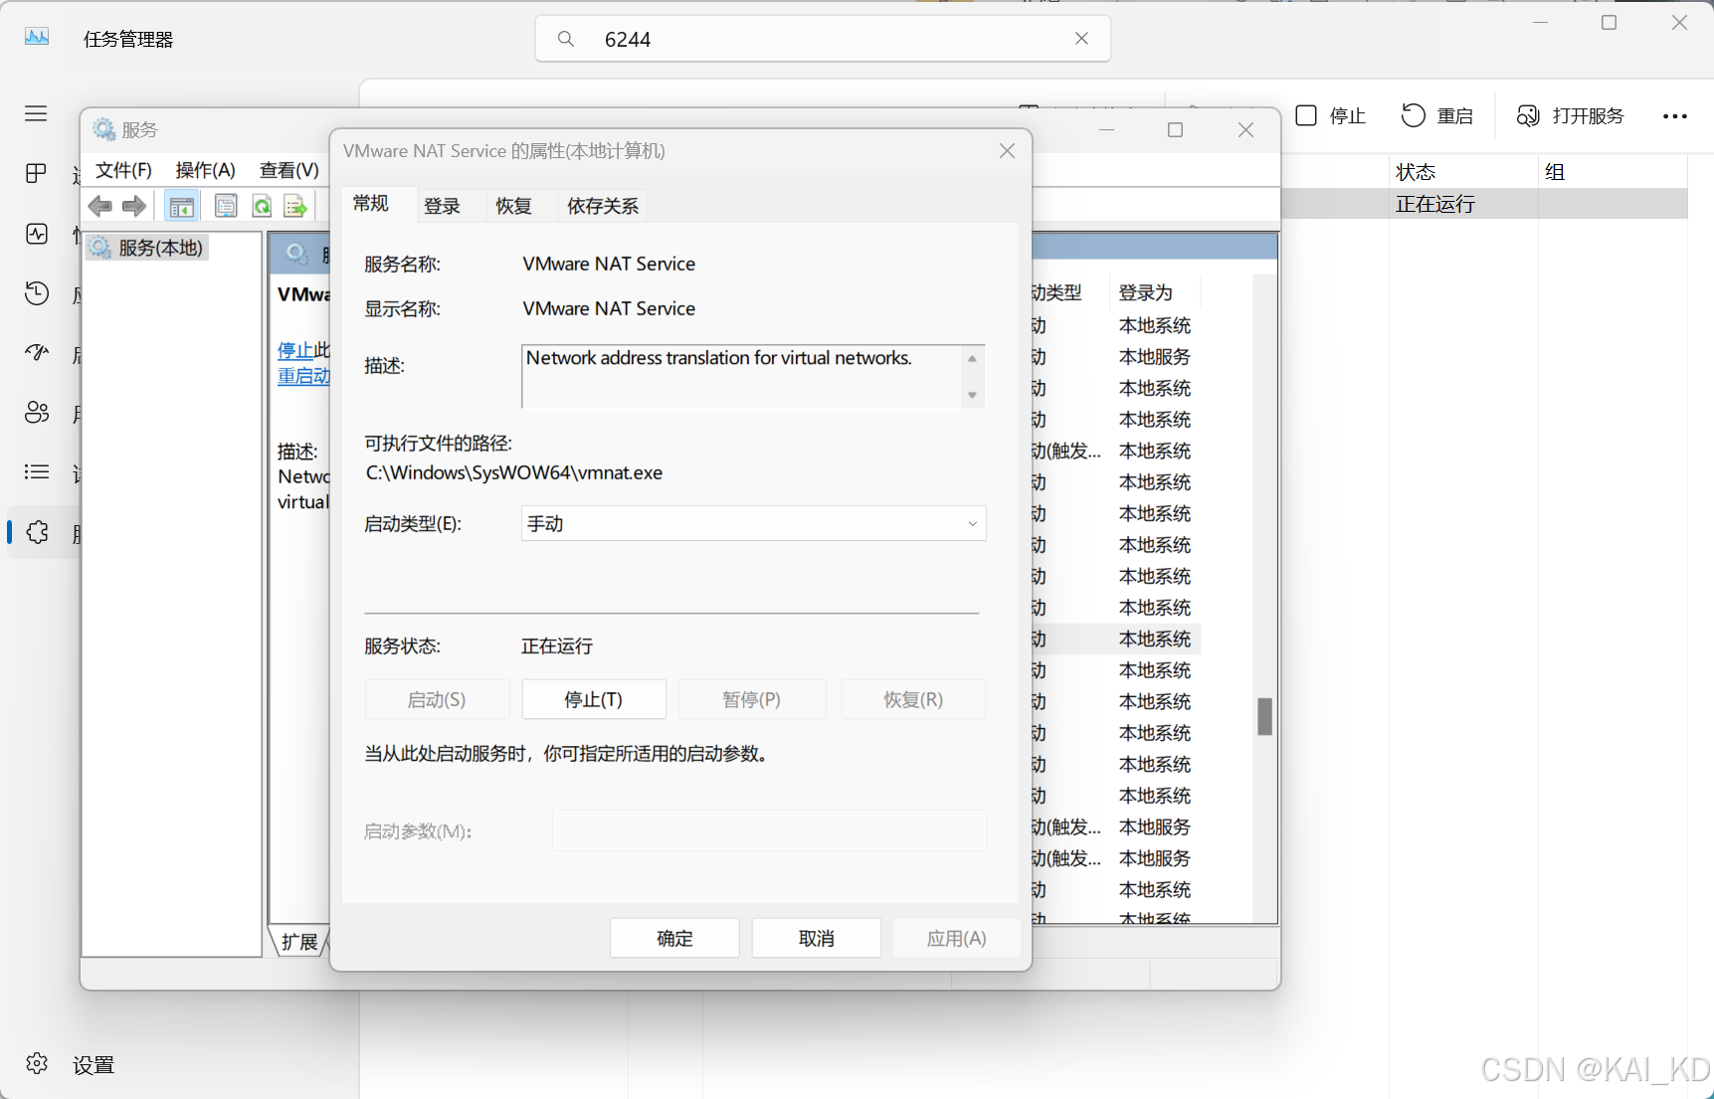Image resolution: width=1714 pixels, height=1099 pixels.
Task: Click the Restart service button in Task Manager
Action: (1437, 115)
